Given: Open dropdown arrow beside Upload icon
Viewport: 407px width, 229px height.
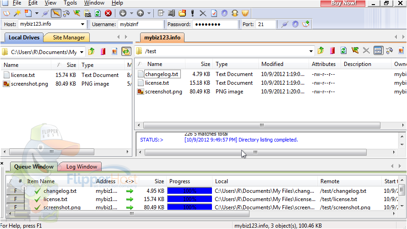Looking at the screenshot, I should [x=149, y=13].
